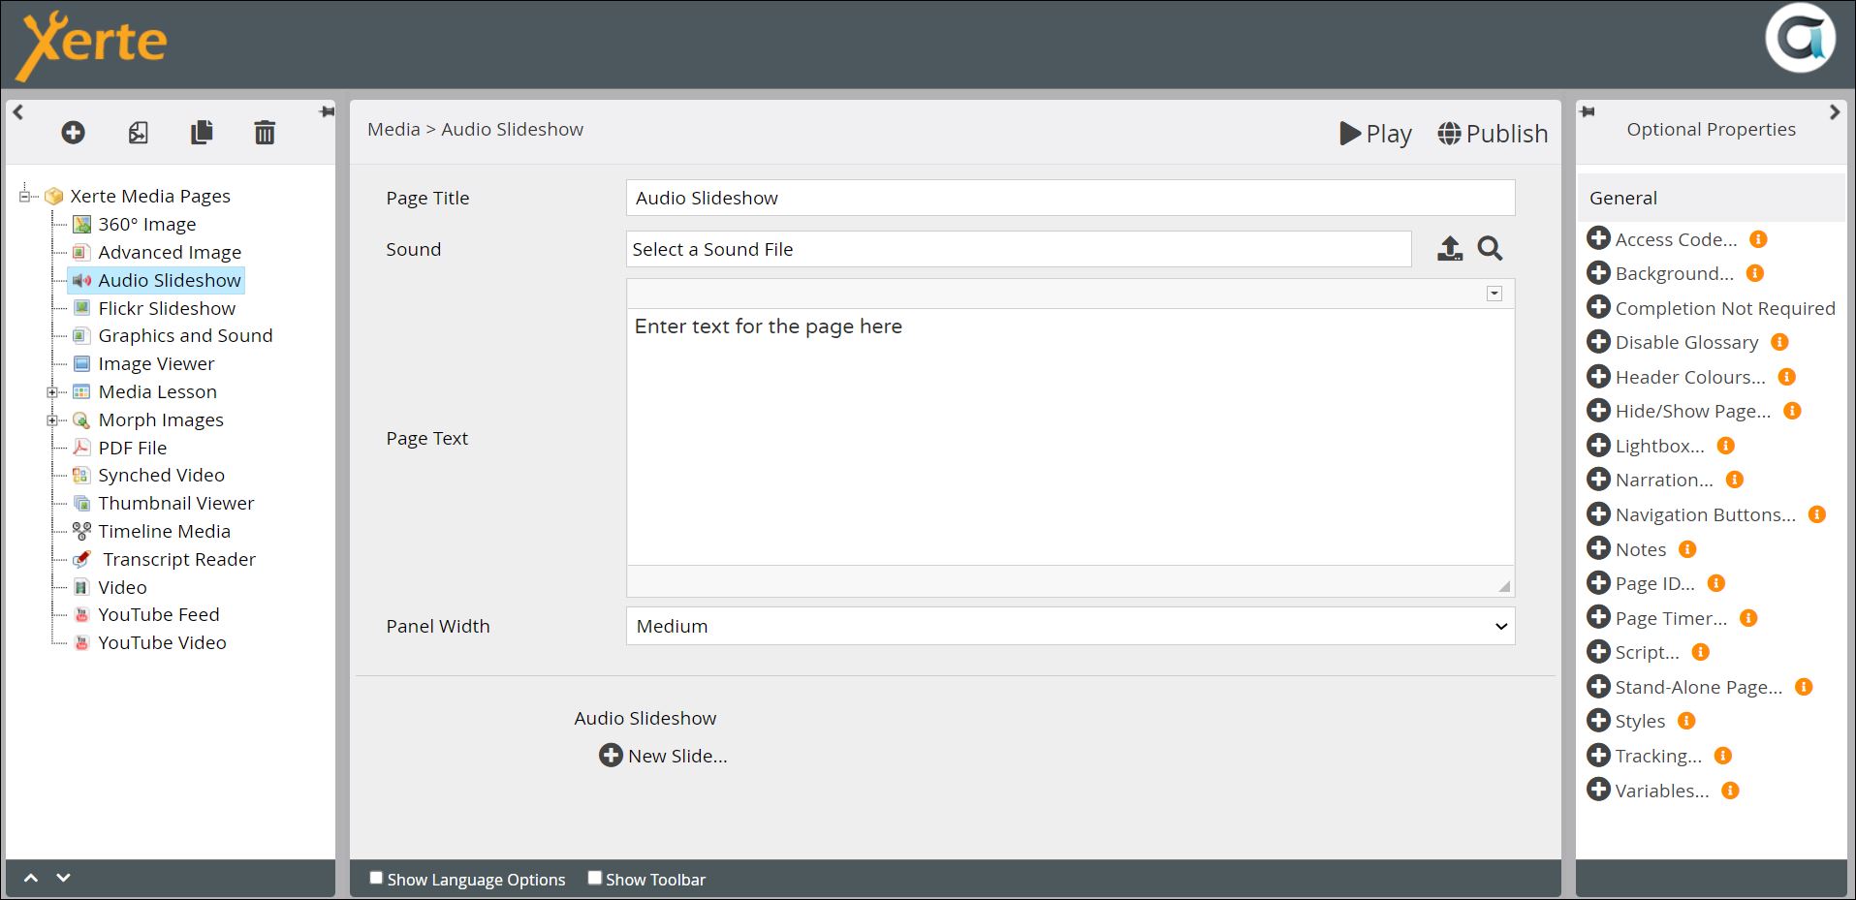Select Synched Video in page tree

(x=161, y=476)
